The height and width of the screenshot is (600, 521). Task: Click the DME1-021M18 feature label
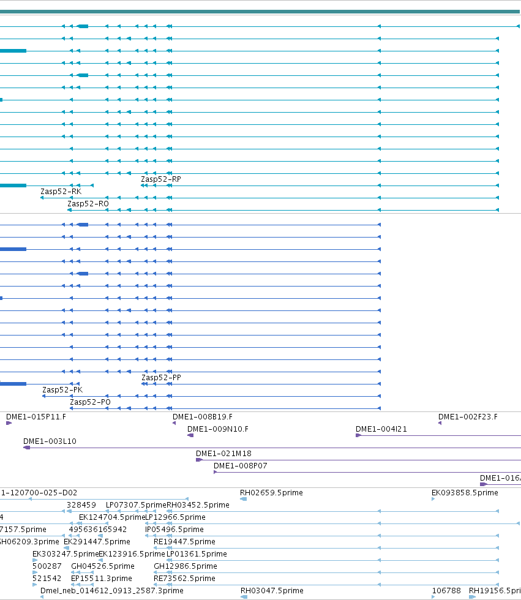click(224, 454)
